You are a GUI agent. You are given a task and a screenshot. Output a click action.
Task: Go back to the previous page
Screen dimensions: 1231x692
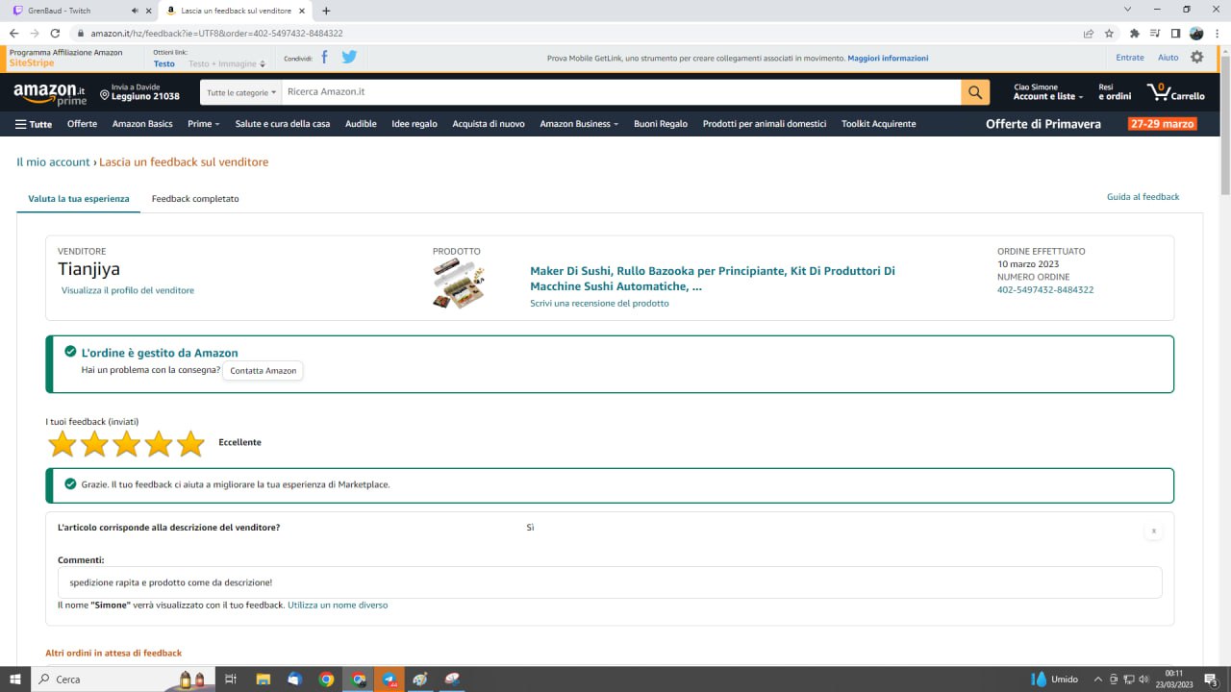tap(13, 33)
